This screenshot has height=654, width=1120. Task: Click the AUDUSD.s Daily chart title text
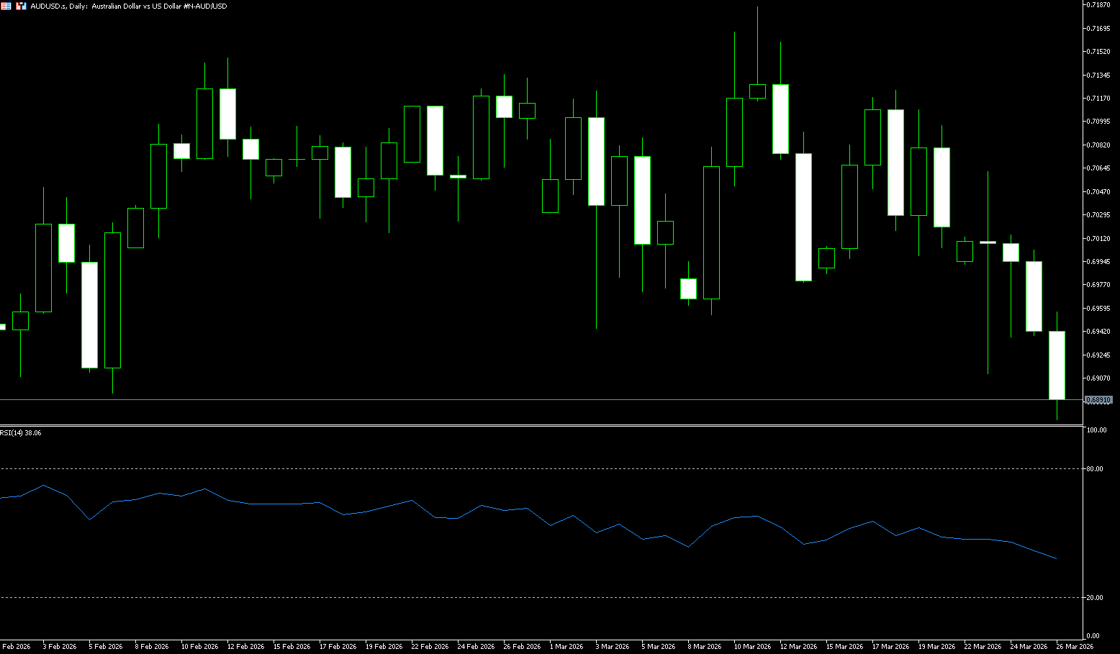coord(128,6)
